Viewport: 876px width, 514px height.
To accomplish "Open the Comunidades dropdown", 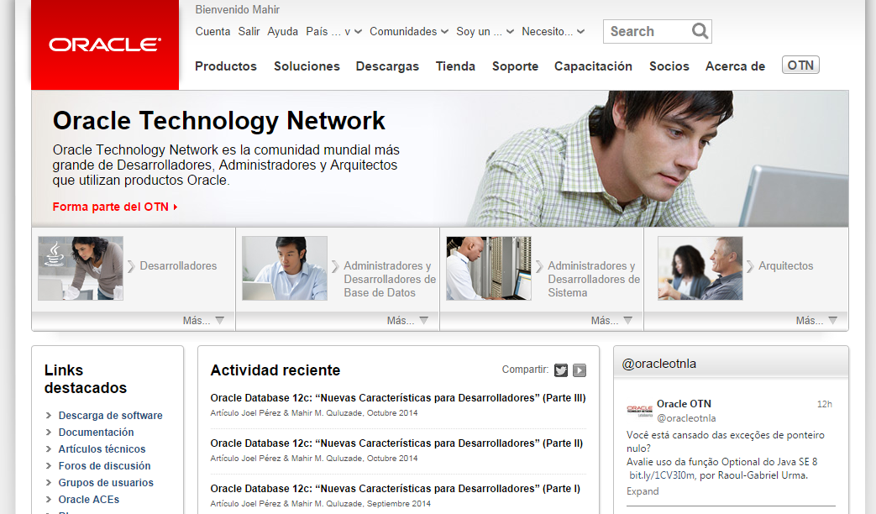I will 409,32.
